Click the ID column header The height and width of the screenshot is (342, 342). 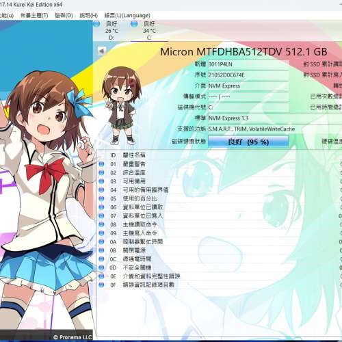[x=113, y=155]
